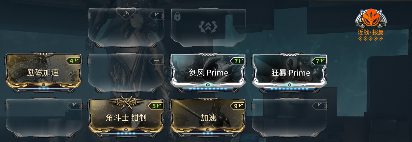Image resolution: width=412 pixels, height=142 pixels.
Task: Click the polarity icon in the upper empty slot corner
Action: pos(156,15)
